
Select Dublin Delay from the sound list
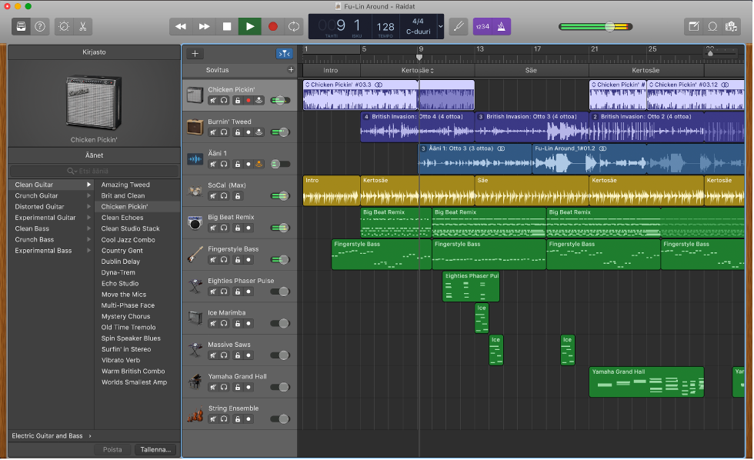120,261
